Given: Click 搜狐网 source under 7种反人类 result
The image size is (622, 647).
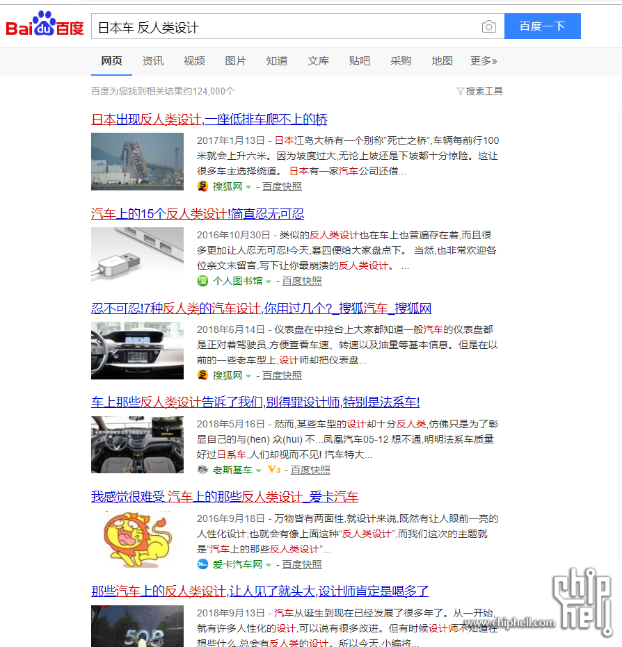Looking at the screenshot, I should click(x=227, y=375).
